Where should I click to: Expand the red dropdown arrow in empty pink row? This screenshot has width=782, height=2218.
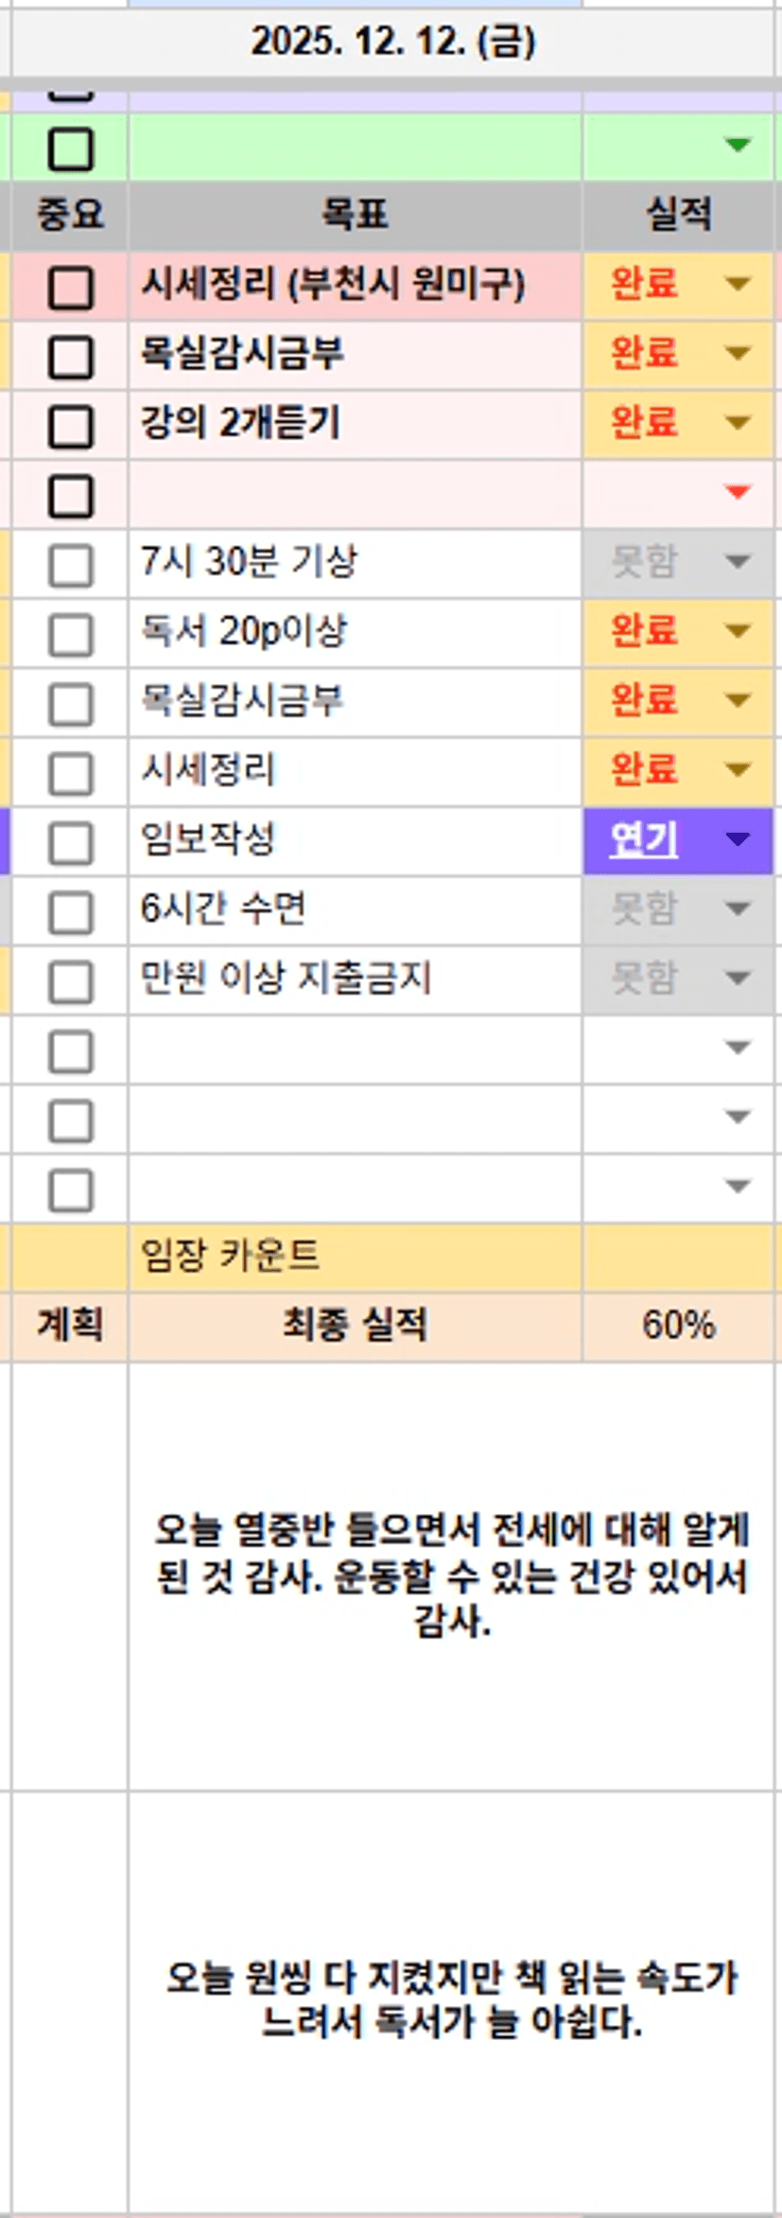point(737,492)
